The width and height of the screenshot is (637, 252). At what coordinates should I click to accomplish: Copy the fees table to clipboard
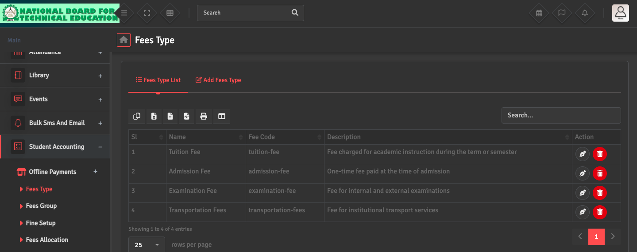tap(137, 117)
